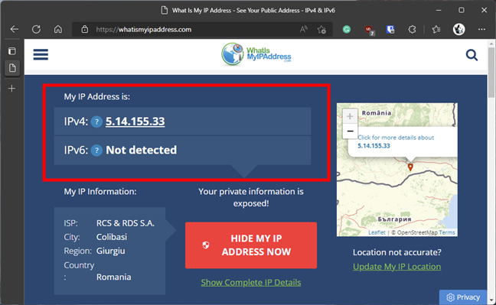
Task: Go to the browser home page
Action: tap(58, 29)
